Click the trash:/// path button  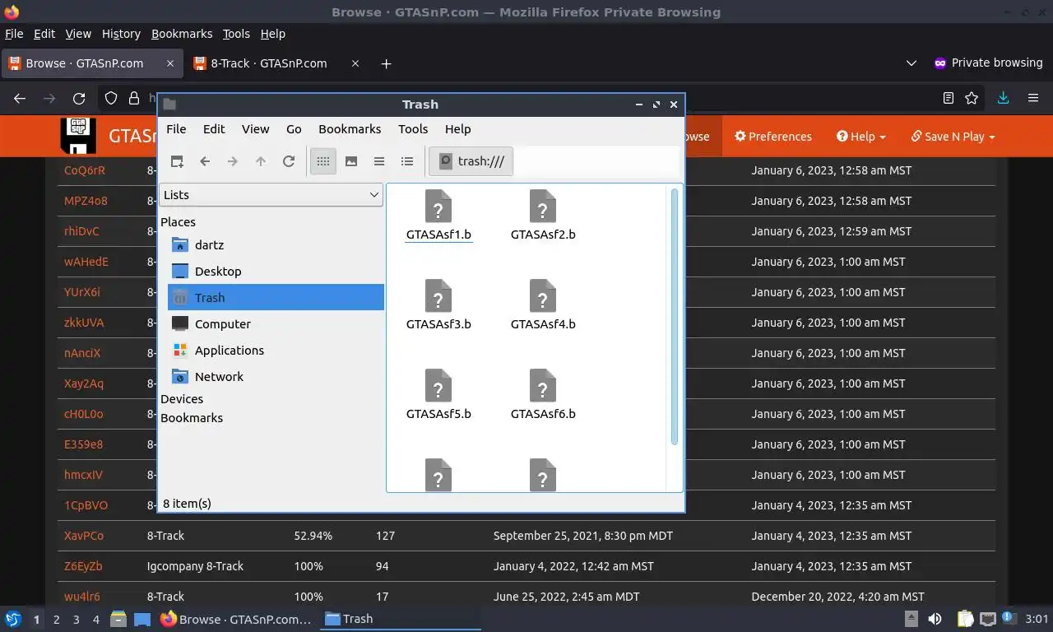(x=471, y=161)
